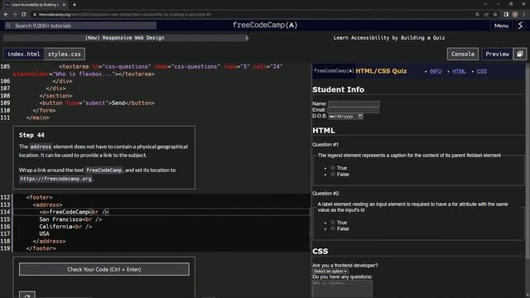The height and width of the screenshot is (298, 530).
Task: Toggle the Console panel
Action: (462, 54)
